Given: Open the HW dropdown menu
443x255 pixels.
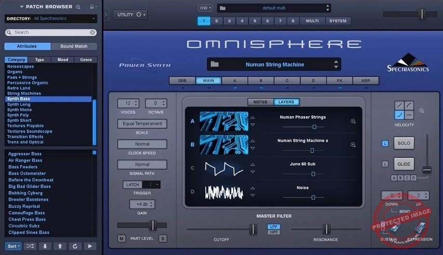Looking at the screenshot, I should tap(205, 8).
